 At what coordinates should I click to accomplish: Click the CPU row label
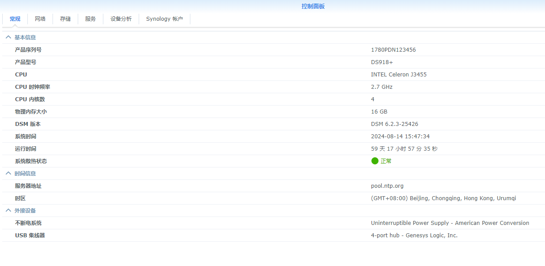tap(21, 75)
